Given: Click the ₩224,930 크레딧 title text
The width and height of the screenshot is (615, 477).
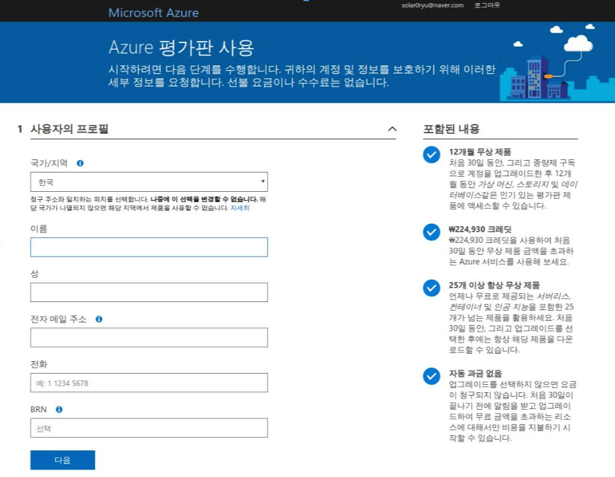Looking at the screenshot, I should point(480,230).
